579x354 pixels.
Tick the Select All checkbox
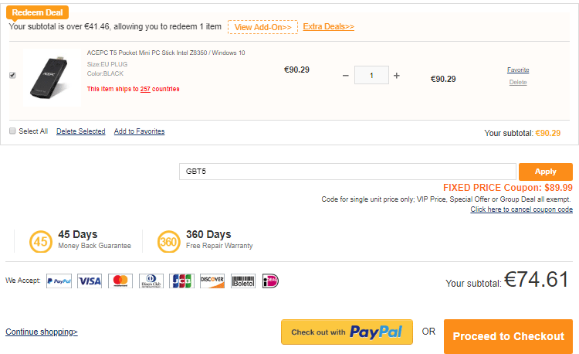pyautogui.click(x=12, y=131)
